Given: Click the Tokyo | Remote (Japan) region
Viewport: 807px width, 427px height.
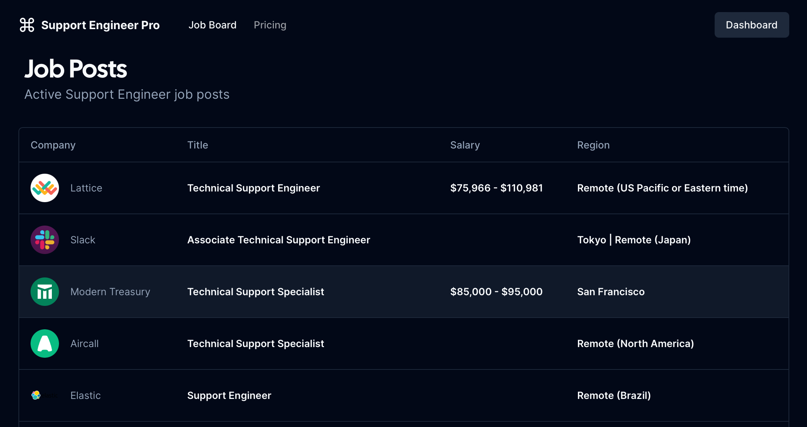Looking at the screenshot, I should click(634, 240).
